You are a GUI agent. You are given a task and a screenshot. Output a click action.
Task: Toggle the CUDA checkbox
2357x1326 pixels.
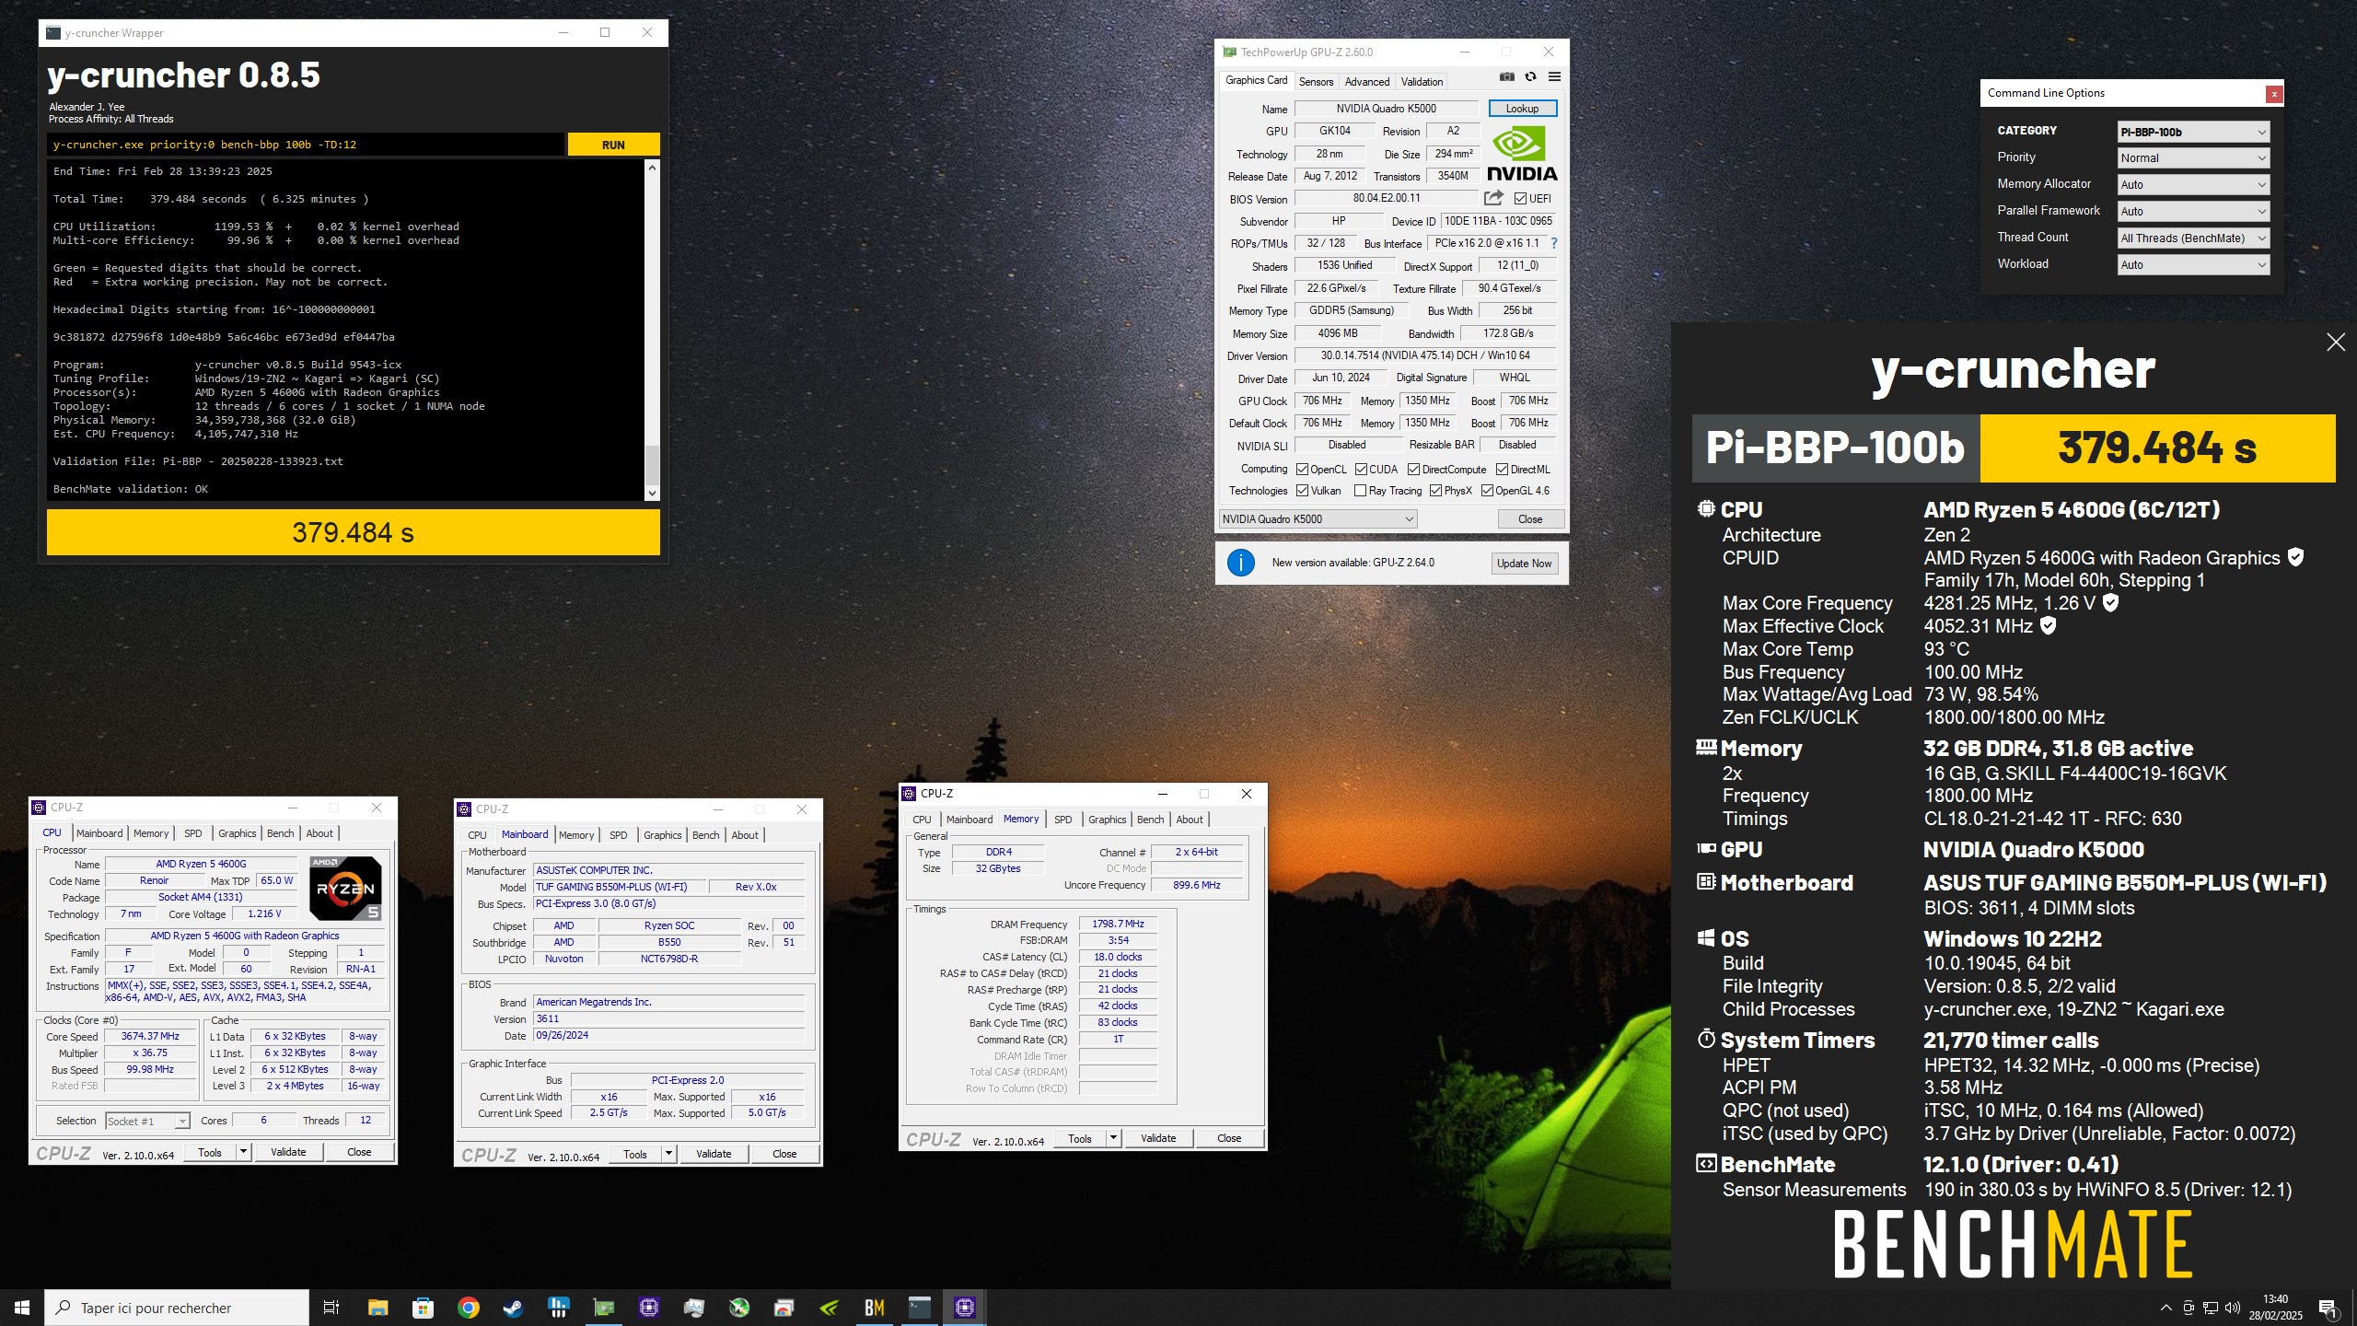(1361, 470)
